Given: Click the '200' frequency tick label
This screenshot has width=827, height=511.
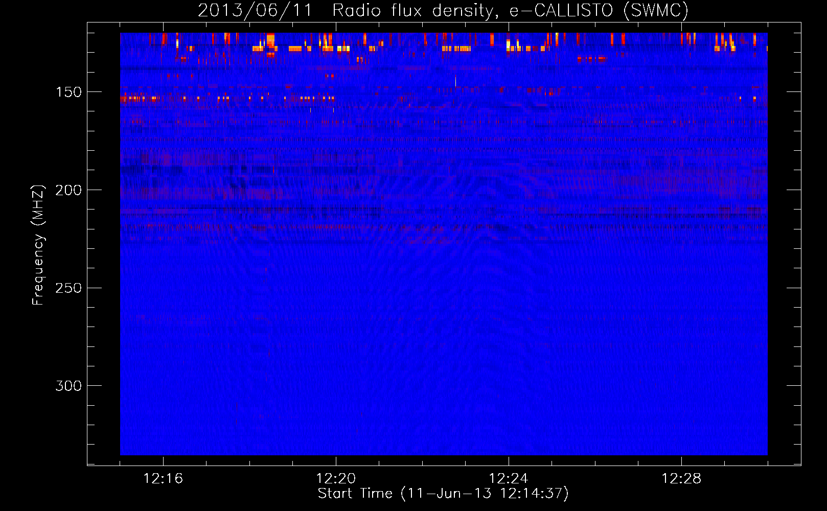Looking at the screenshot, I should click(x=68, y=190).
